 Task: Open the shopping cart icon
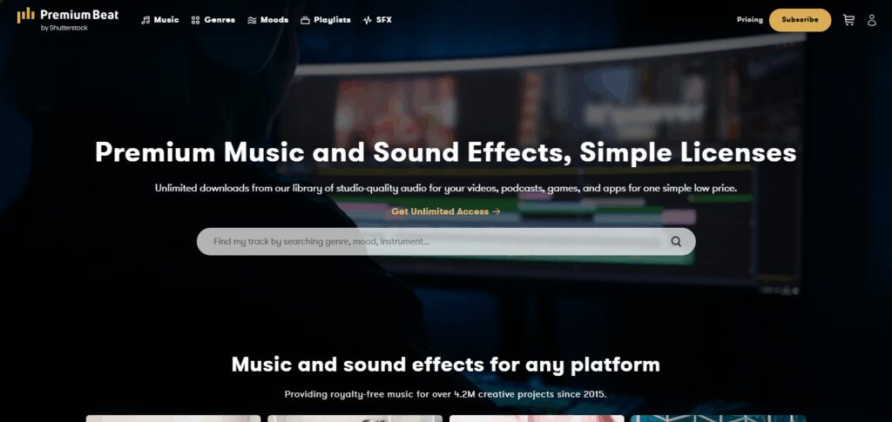(x=848, y=20)
